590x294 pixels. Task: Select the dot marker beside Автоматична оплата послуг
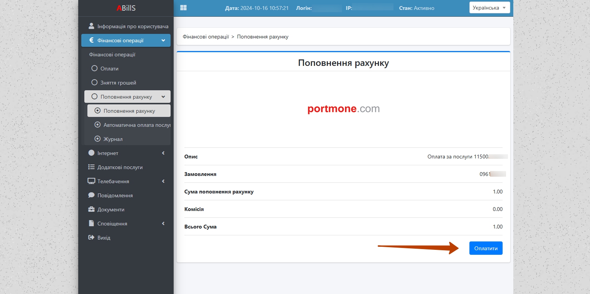click(x=97, y=125)
